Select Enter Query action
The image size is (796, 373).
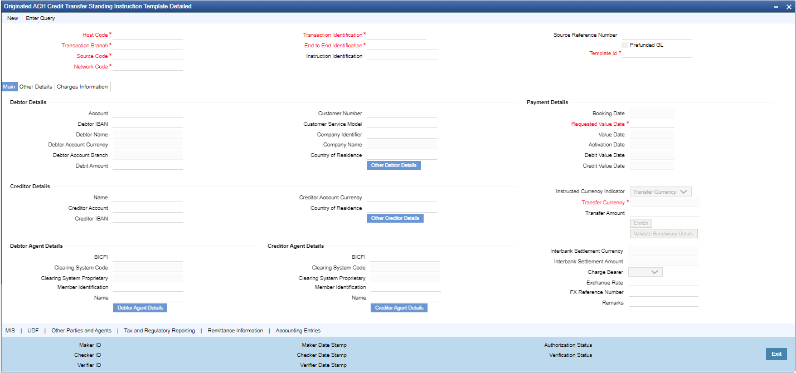coord(40,18)
